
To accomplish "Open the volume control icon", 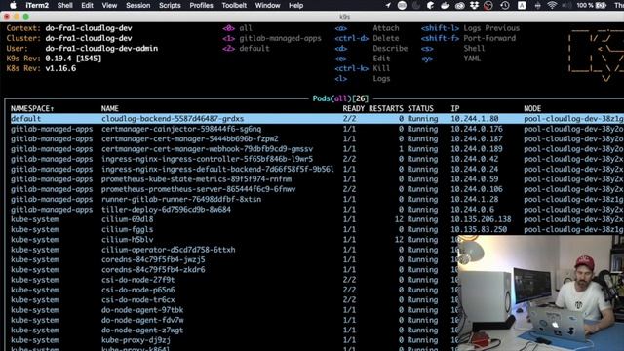I will [566, 5].
